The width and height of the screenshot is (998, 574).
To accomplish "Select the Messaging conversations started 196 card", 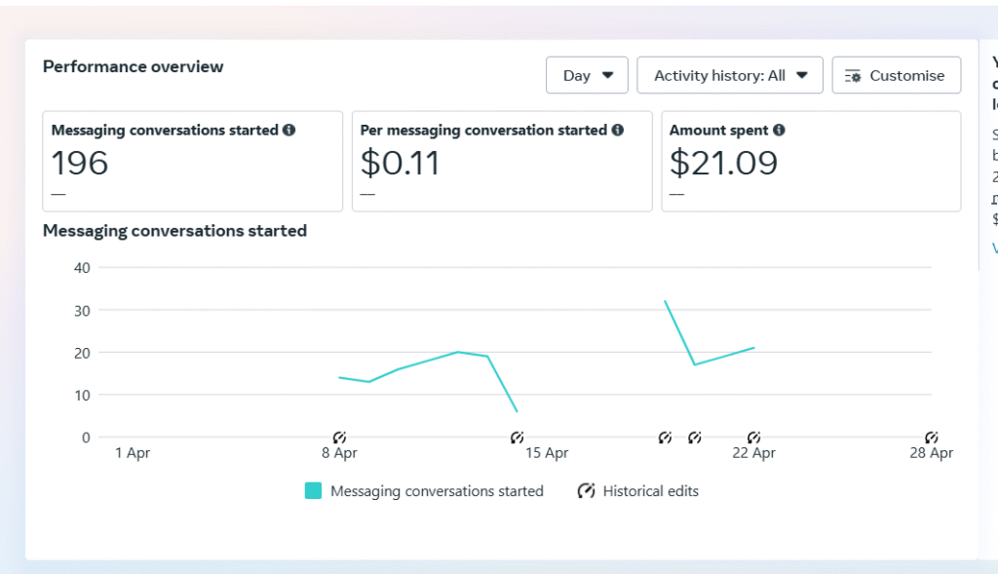I will tap(192, 161).
